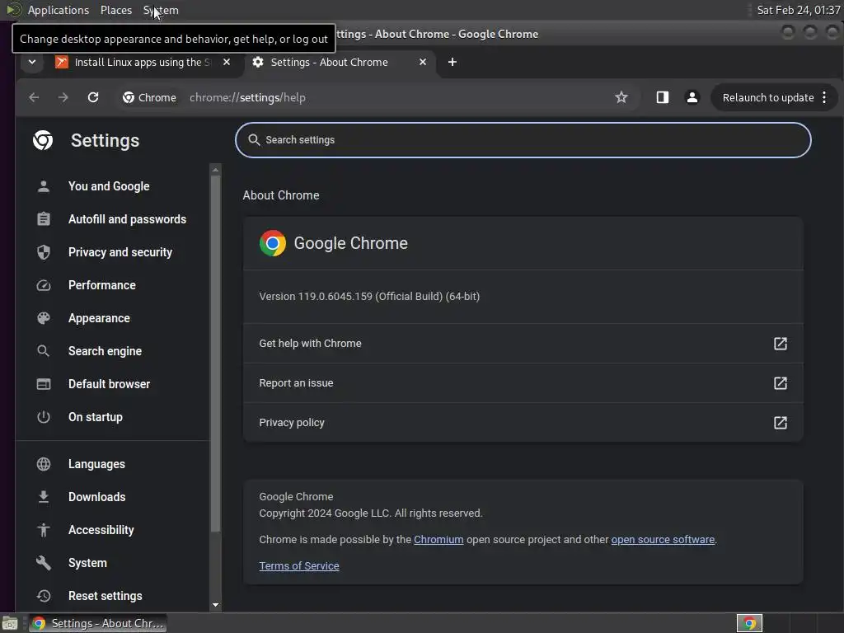Select Accessibility settings
This screenshot has height=633, width=844.
click(x=101, y=530)
